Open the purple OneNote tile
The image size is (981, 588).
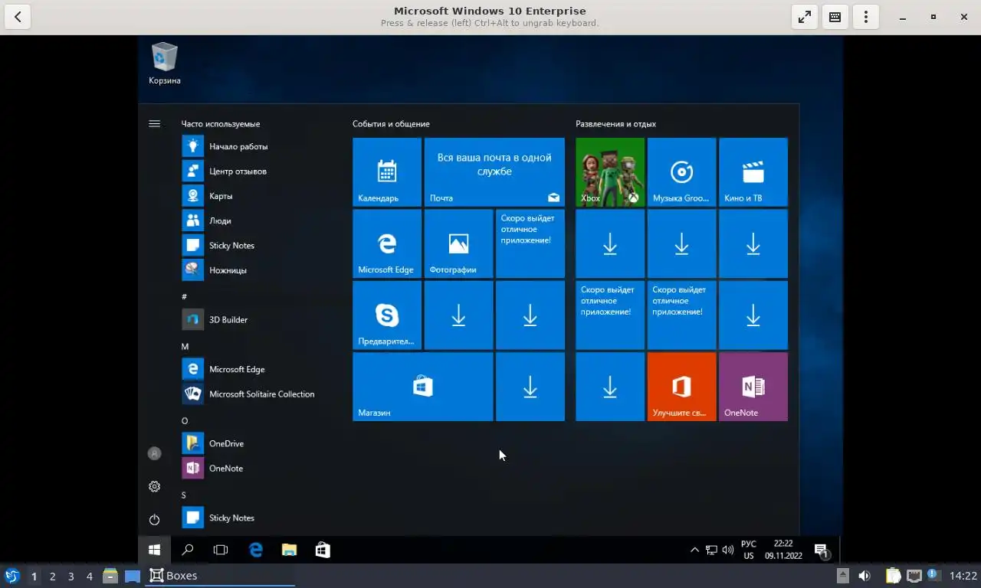(753, 387)
